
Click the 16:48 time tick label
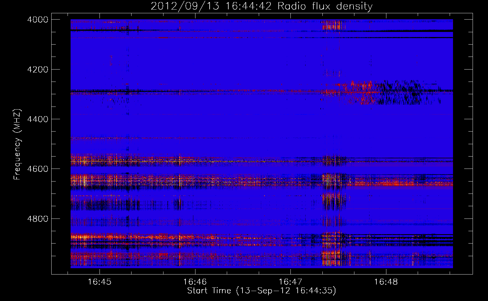point(386,282)
